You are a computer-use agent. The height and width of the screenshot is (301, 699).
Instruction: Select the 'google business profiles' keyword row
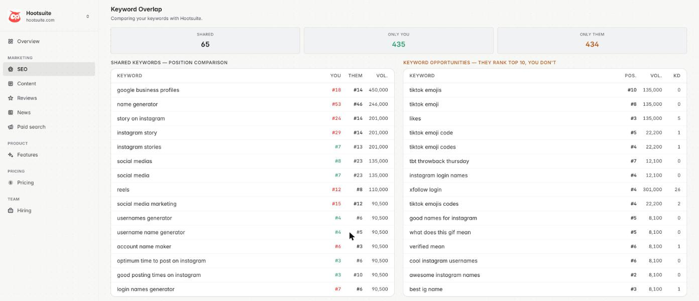tap(253, 90)
